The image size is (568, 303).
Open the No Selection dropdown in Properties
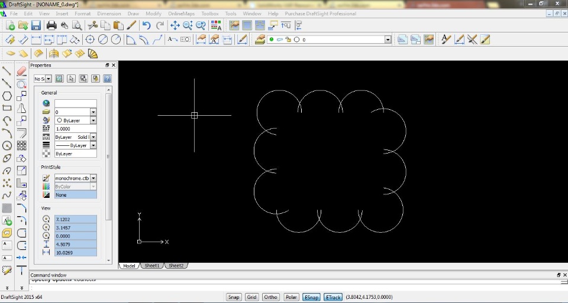(48, 79)
